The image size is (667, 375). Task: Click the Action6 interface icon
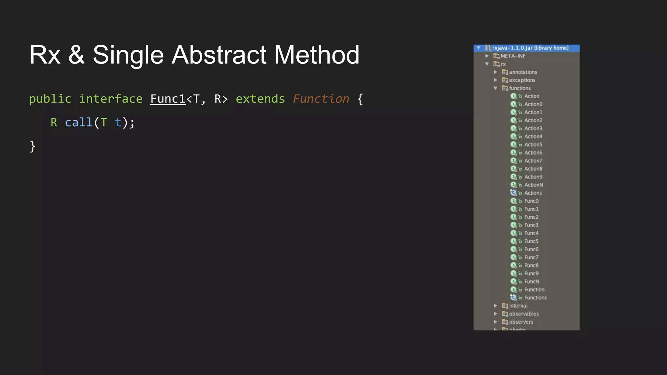(x=514, y=153)
